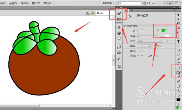
Task: Click the Edit Scene clapperboard icon
Action: point(88,13)
